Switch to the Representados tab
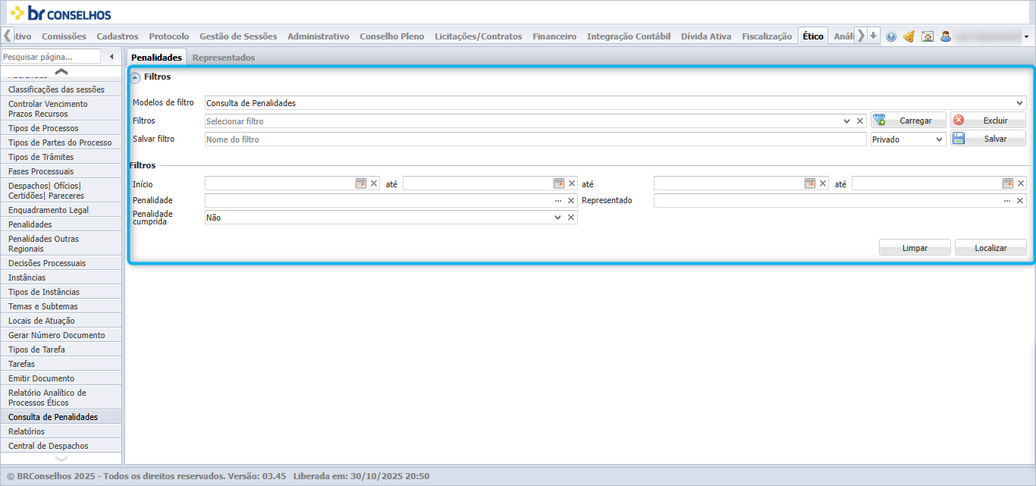1036x486 pixels. coord(224,58)
